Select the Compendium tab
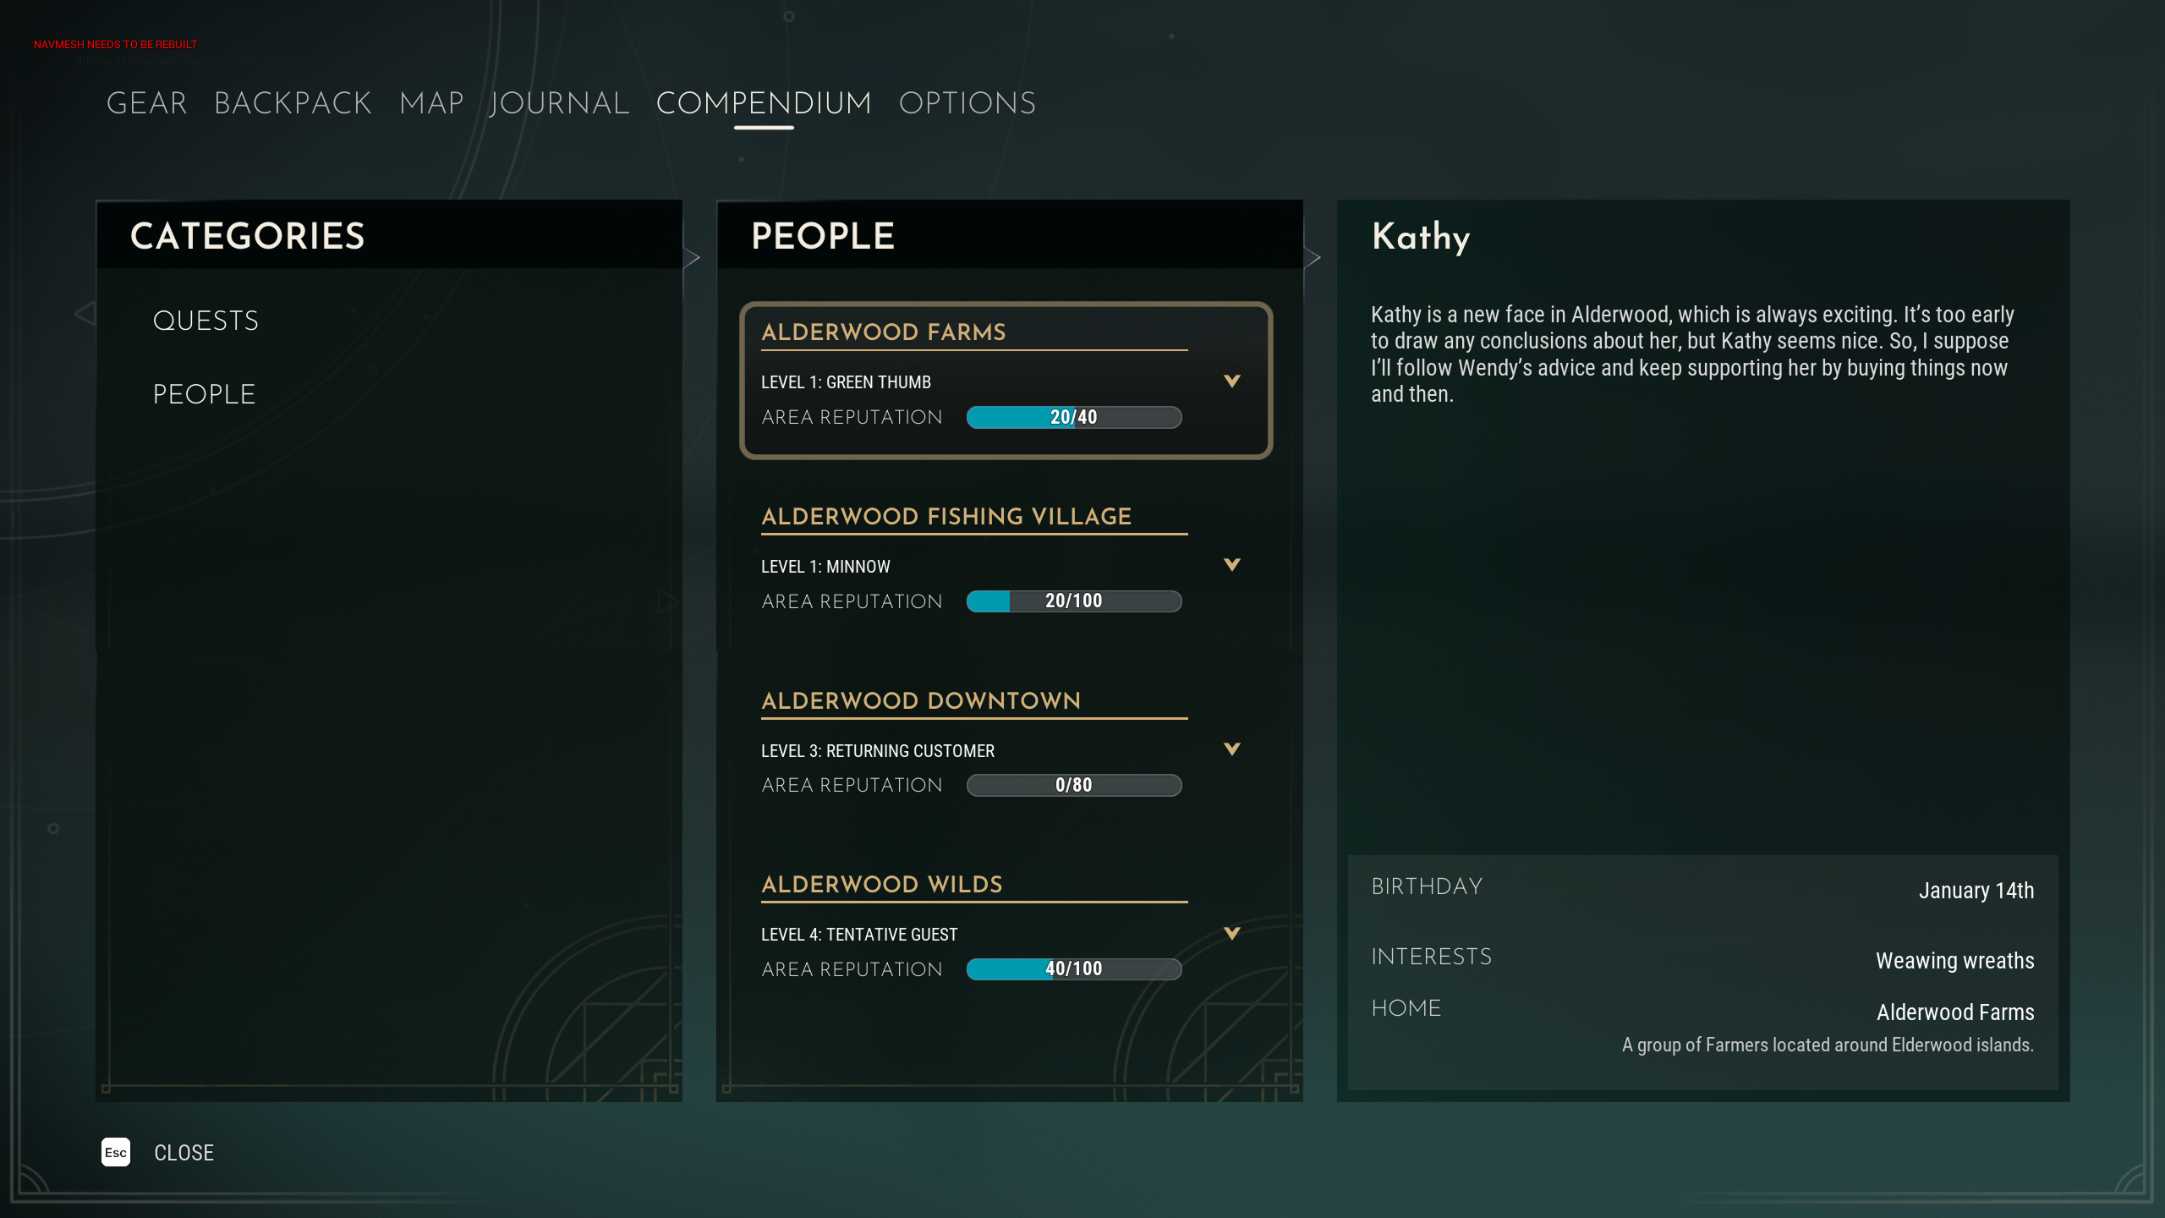Screen dimensions: 2165x1218 (x=764, y=103)
